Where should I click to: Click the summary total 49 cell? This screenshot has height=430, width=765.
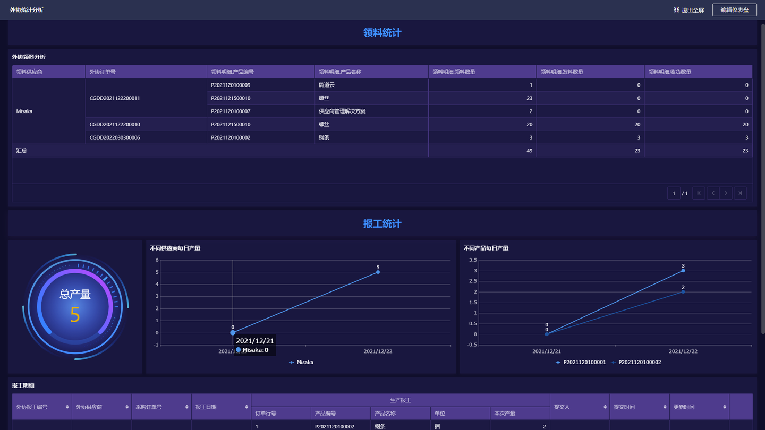click(482, 151)
